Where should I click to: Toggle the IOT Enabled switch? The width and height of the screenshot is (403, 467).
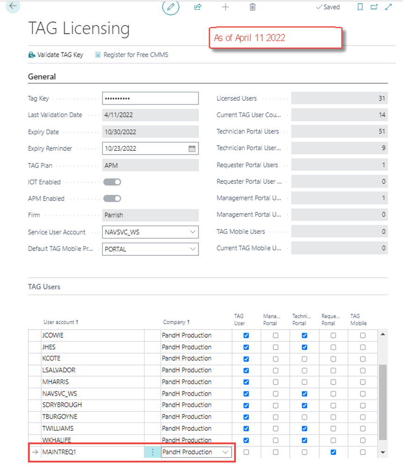112,182
